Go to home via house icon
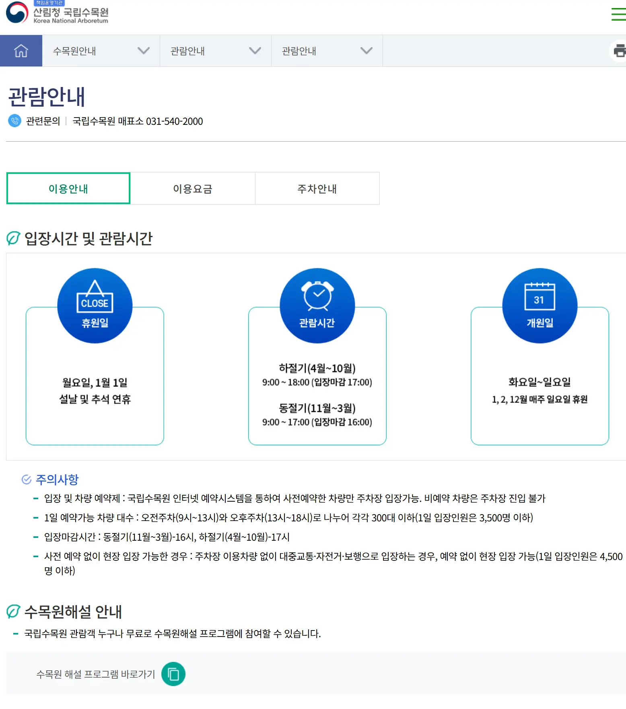 21,51
